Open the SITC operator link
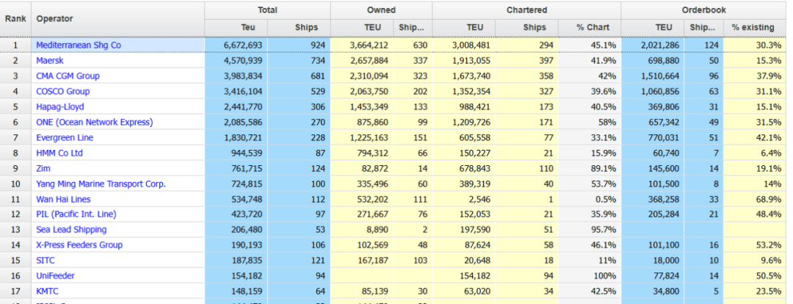Image resolution: width=793 pixels, height=304 pixels. (46, 261)
